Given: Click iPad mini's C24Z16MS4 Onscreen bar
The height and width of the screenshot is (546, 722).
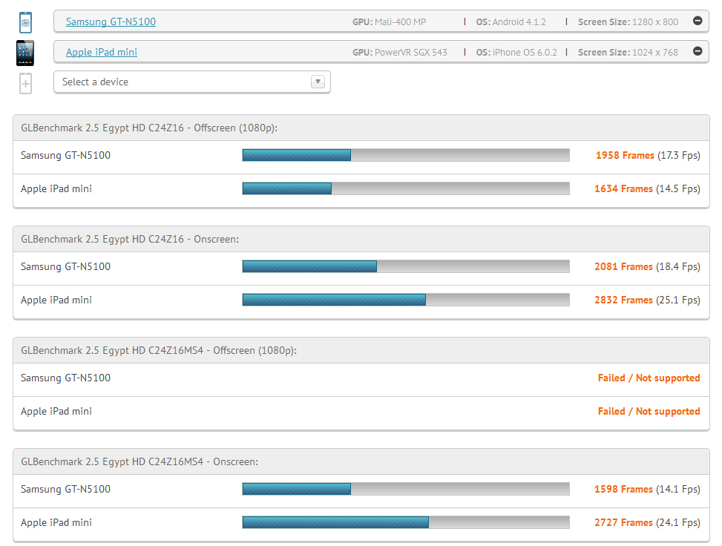Looking at the screenshot, I should click(406, 522).
